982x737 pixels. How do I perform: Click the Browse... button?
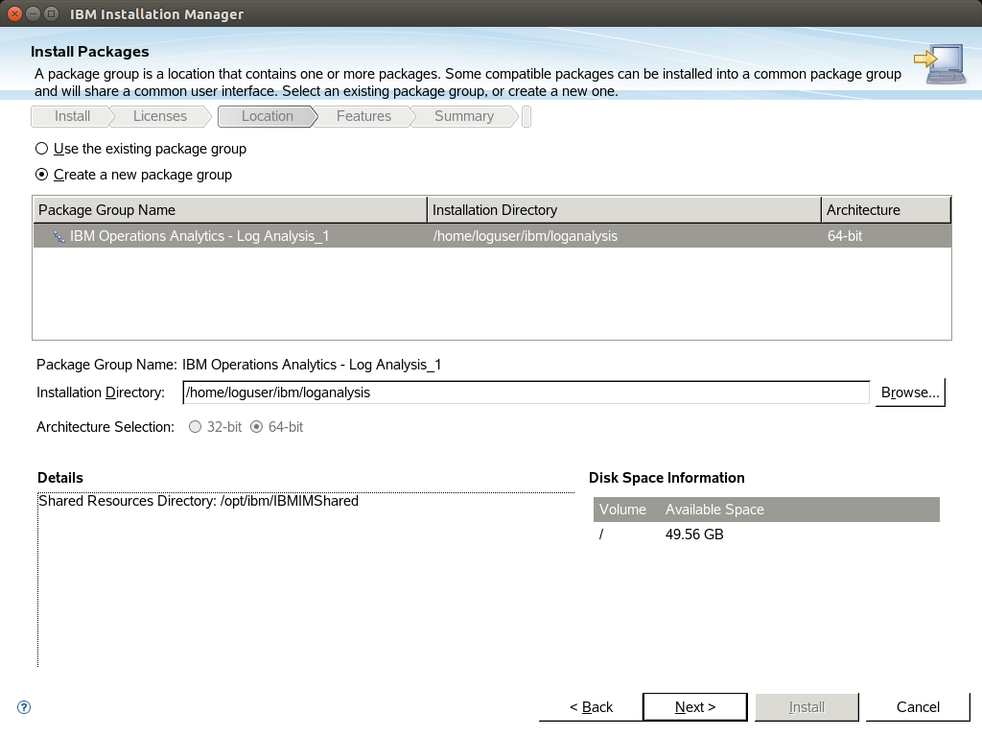click(910, 392)
